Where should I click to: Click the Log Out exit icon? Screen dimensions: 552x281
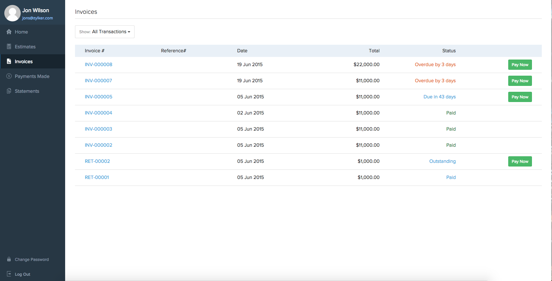pyautogui.click(x=9, y=274)
